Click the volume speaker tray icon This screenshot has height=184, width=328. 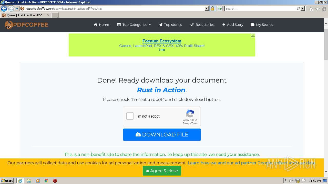pos(291,181)
